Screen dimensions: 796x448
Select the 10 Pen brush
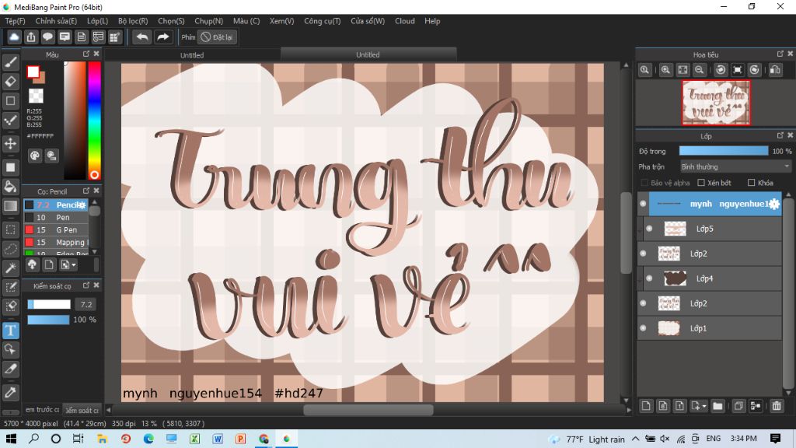pyautogui.click(x=56, y=218)
